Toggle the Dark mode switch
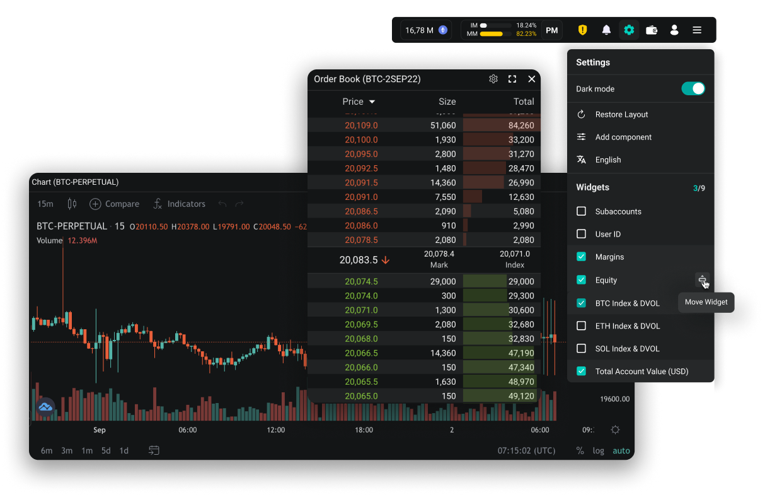This screenshot has width=765, height=497. point(693,89)
